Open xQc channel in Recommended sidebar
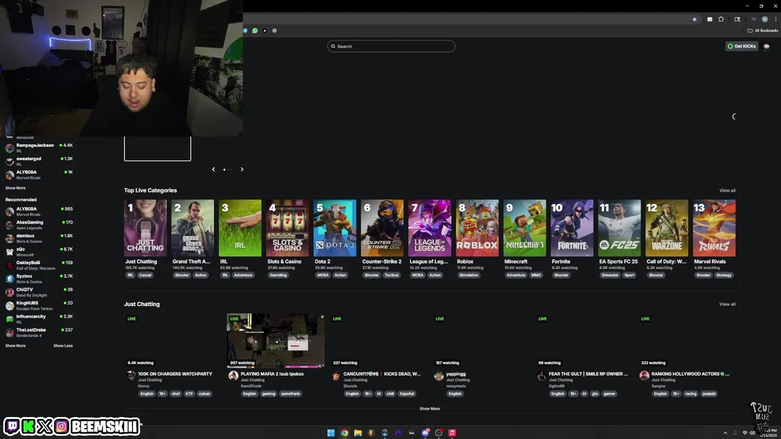Viewport: 781px width, 439px height. [x=39, y=252]
